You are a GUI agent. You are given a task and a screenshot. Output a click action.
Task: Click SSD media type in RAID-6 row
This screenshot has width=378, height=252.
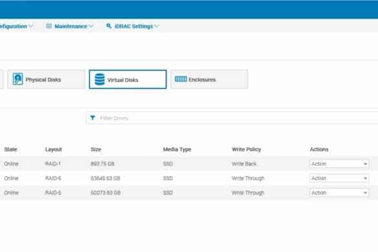[x=168, y=178]
